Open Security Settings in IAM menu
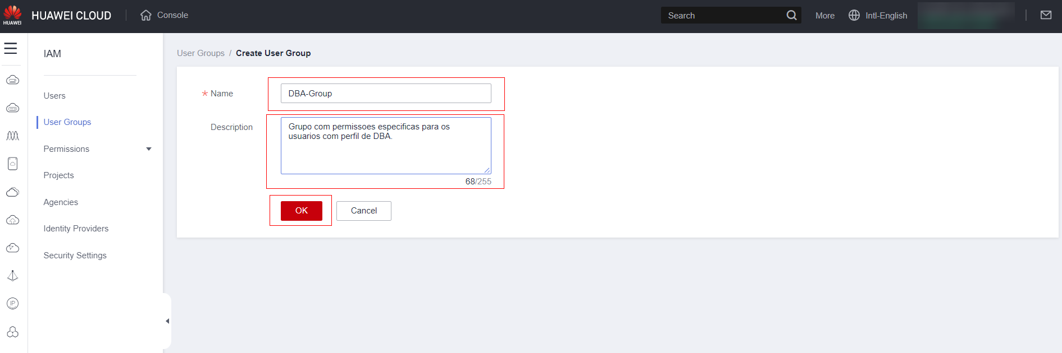The height and width of the screenshot is (353, 1062). (75, 256)
